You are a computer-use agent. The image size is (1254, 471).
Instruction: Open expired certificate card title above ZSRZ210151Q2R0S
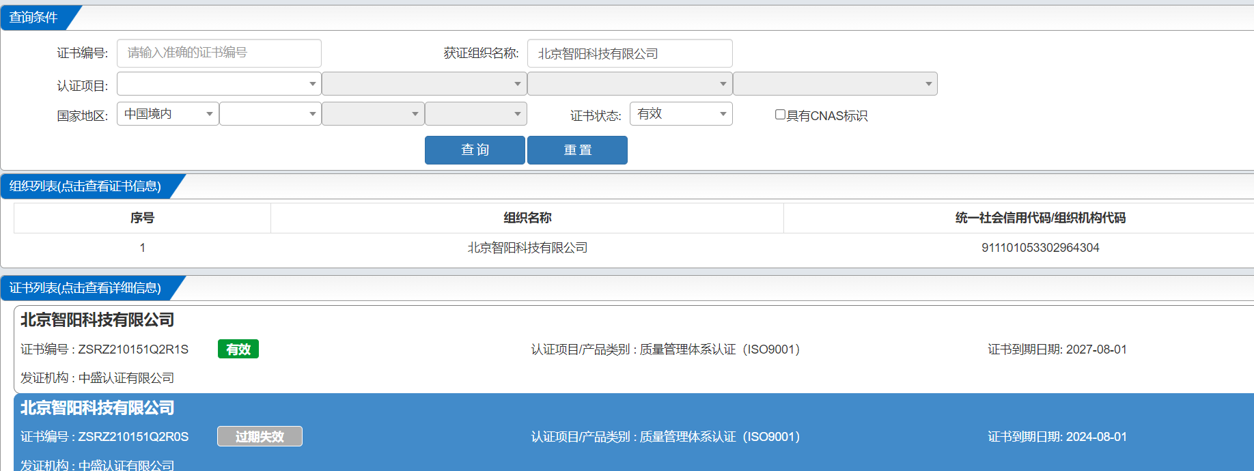coord(98,408)
